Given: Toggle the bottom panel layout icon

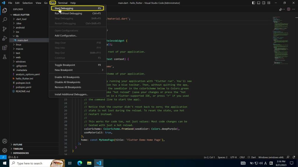Looking at the screenshot, I should tap(259, 3).
